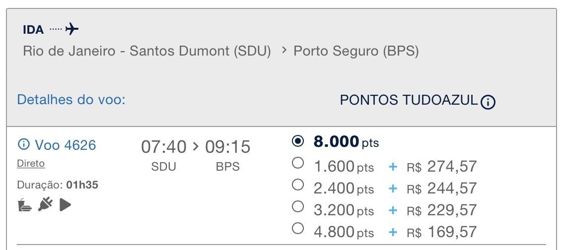
Task: Choose 2.400 pts plus R$ 244,57 option
Action: [298, 185]
